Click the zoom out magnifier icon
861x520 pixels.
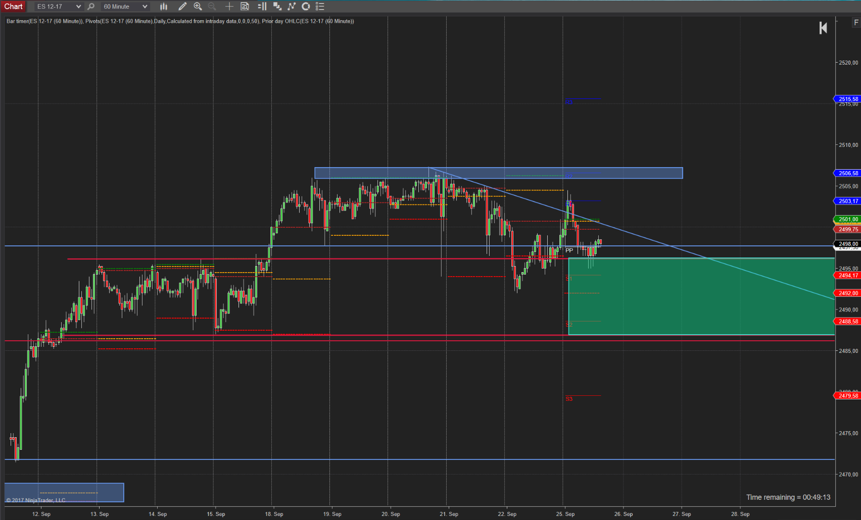[212, 7]
